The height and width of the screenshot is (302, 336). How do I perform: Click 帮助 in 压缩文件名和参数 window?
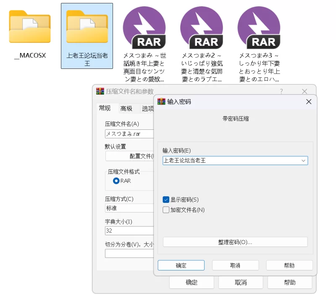(290, 282)
